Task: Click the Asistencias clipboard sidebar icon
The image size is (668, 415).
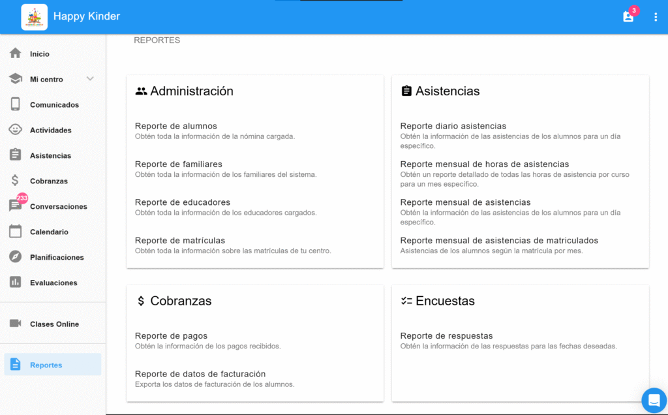Action: [x=16, y=155]
